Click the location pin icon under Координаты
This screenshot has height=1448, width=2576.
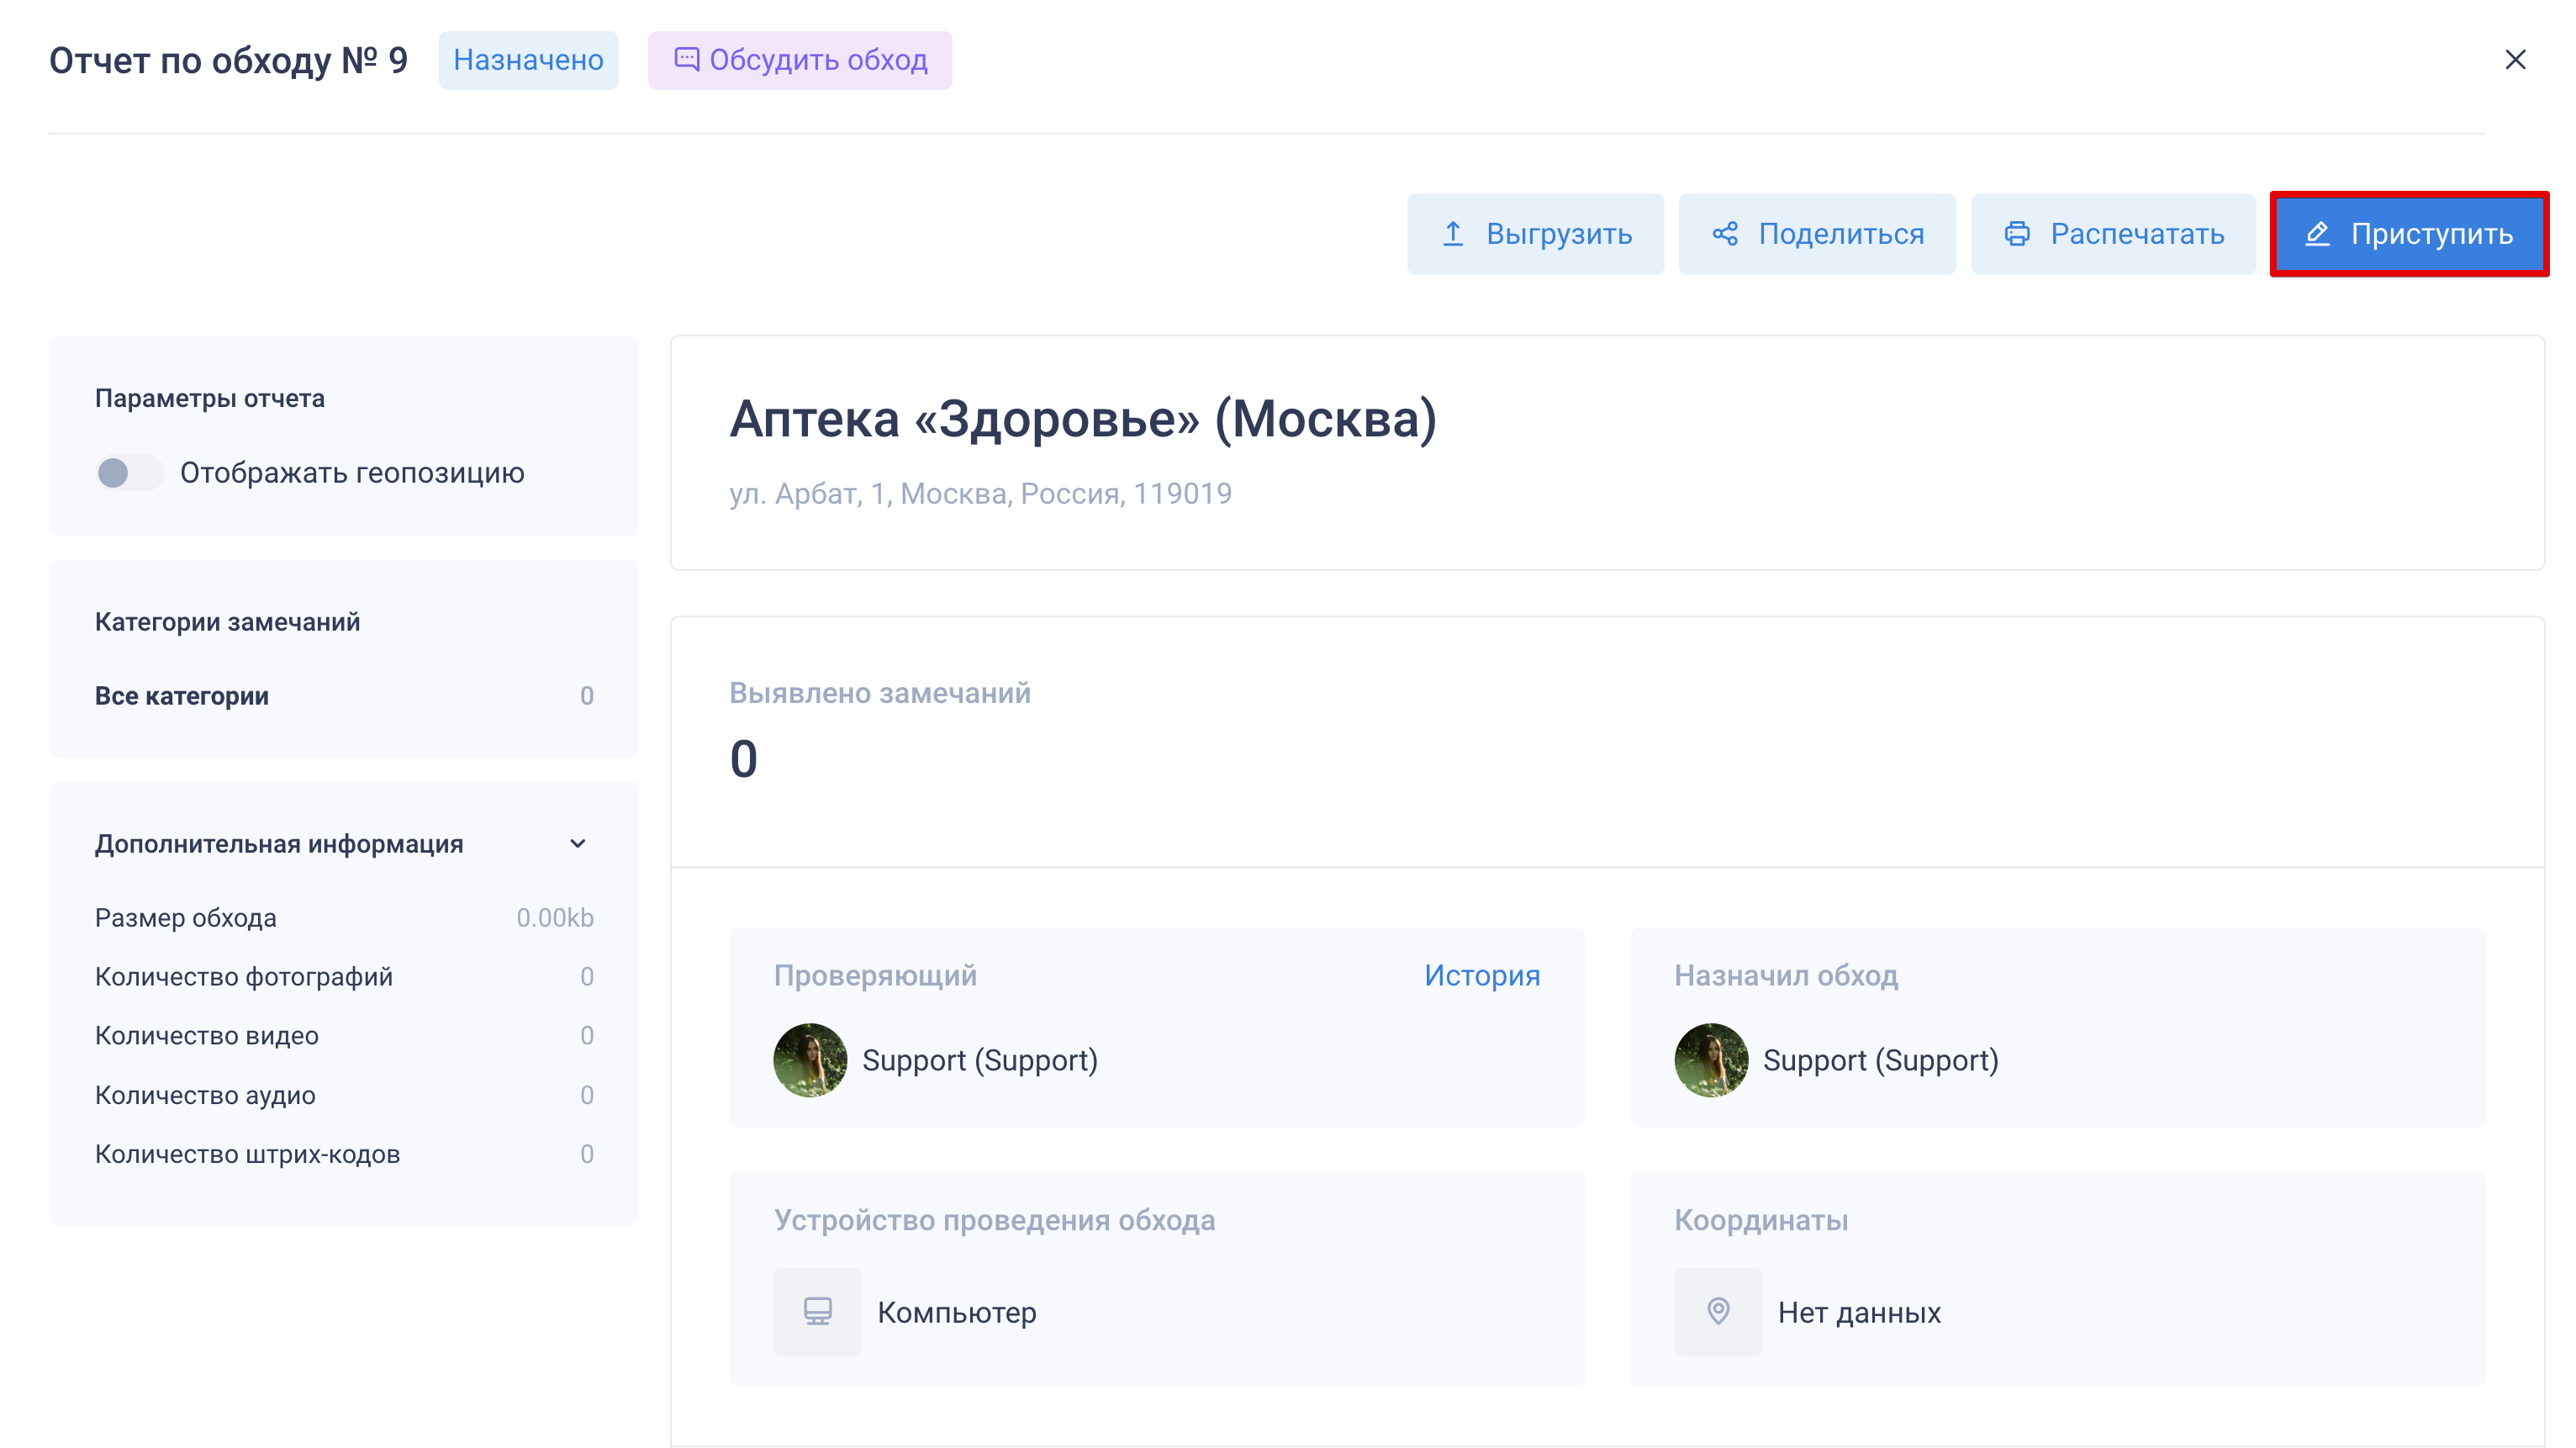click(1718, 1311)
